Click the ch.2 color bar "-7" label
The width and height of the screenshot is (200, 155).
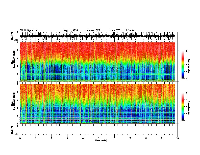[186, 120]
